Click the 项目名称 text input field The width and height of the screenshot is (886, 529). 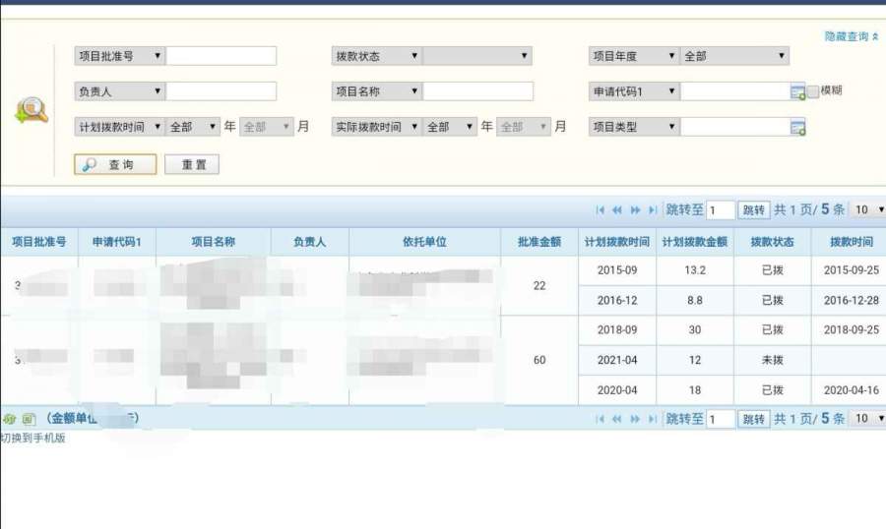[x=477, y=91]
